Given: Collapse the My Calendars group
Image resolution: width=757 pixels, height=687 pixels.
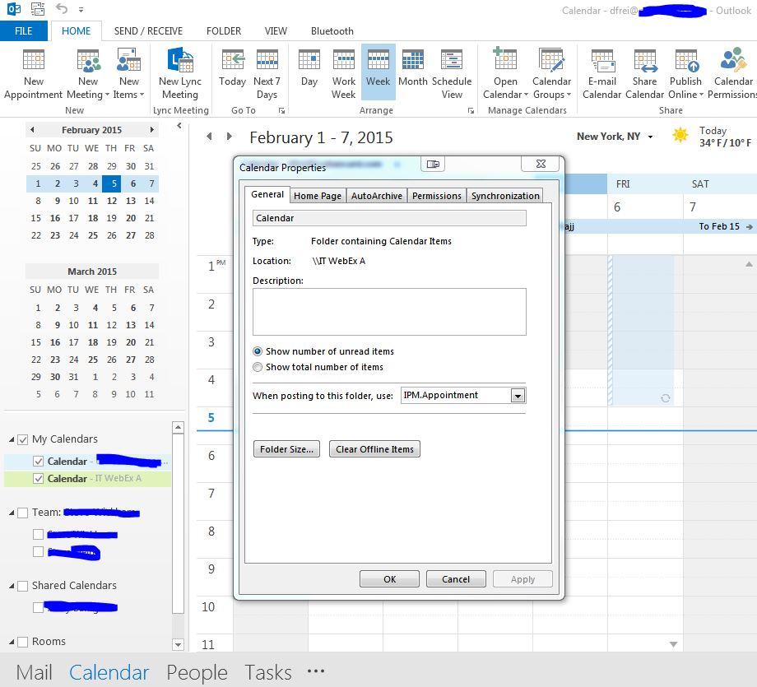Looking at the screenshot, I should tap(12, 439).
